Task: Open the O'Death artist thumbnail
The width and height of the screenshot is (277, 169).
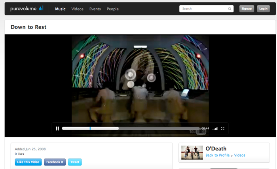Action: pos(192,152)
